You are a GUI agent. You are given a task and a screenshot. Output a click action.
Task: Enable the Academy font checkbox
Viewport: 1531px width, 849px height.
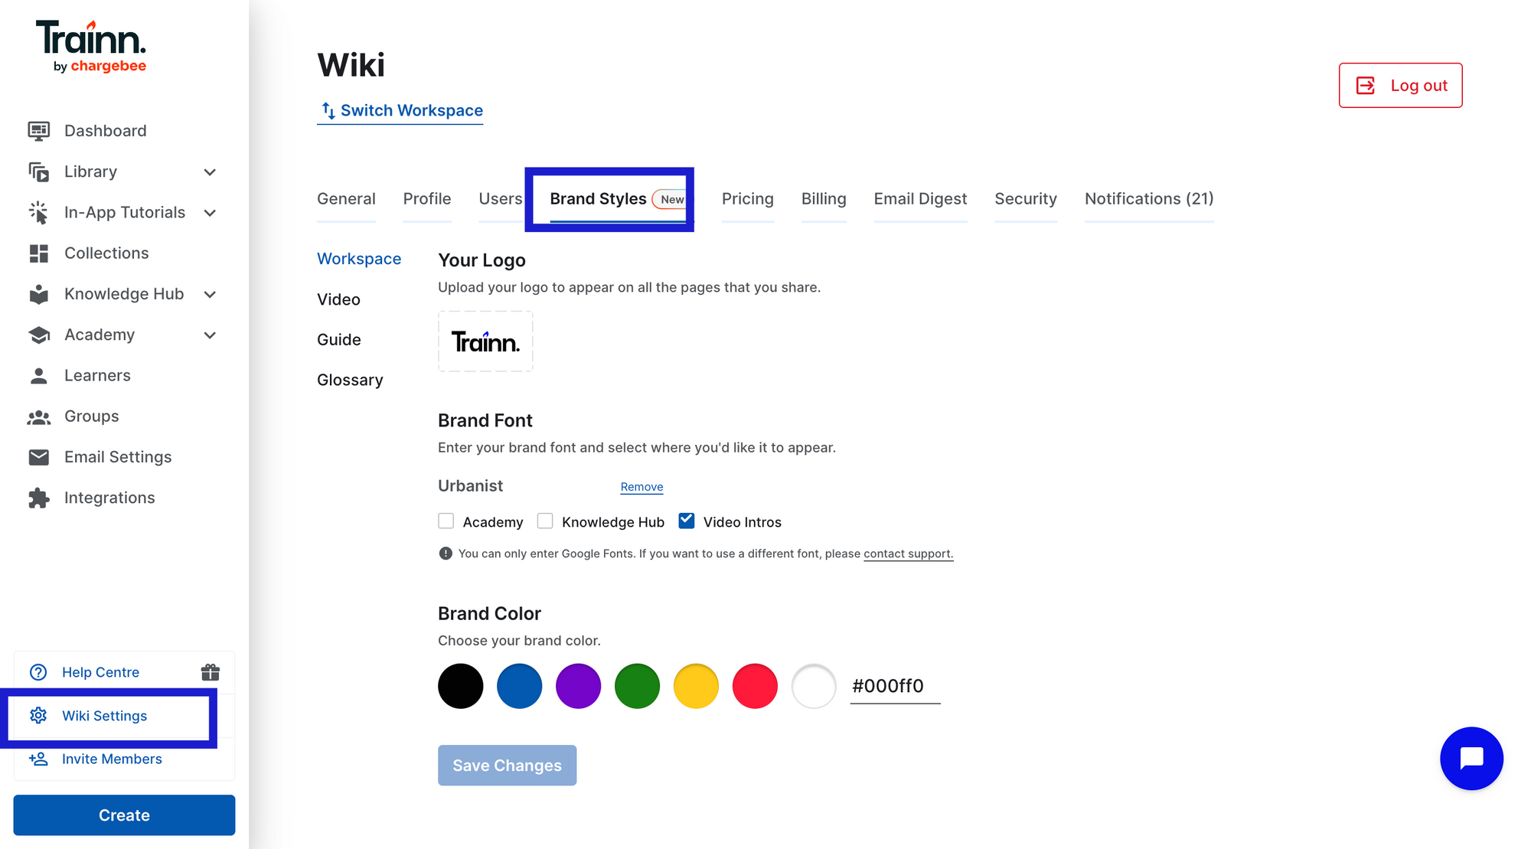[x=446, y=521]
